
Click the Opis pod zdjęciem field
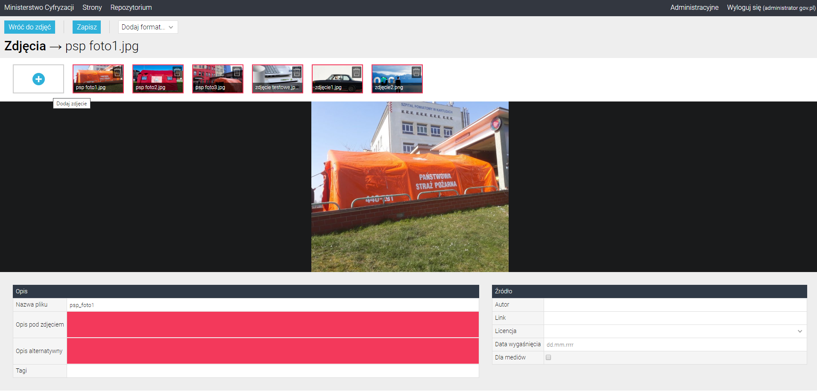click(x=272, y=324)
